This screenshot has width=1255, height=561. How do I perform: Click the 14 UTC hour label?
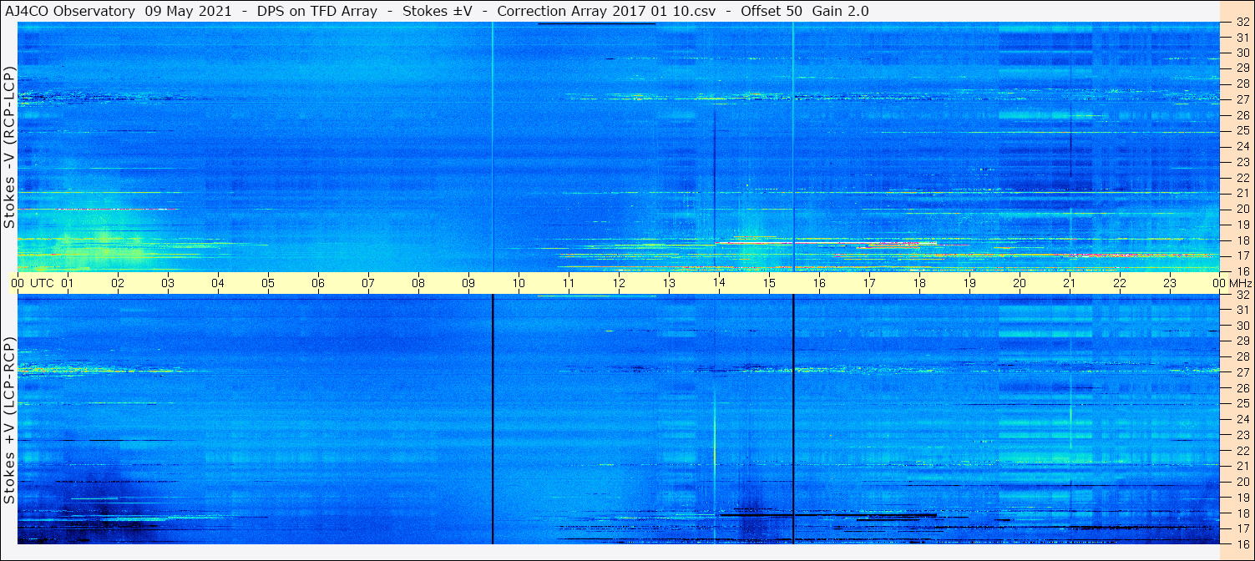[719, 284]
